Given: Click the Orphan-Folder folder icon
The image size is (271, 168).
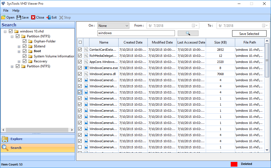Looking at the screenshot, I should pyautogui.click(x=30, y=41).
